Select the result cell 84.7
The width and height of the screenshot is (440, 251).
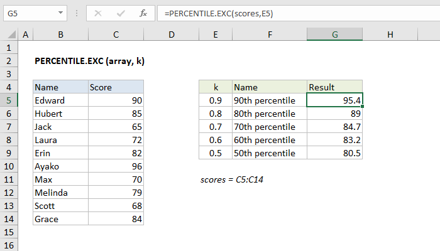click(x=335, y=127)
